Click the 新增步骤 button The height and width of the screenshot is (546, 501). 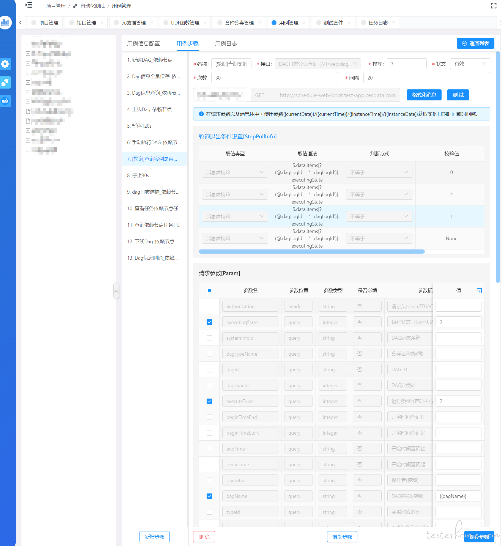click(x=154, y=537)
